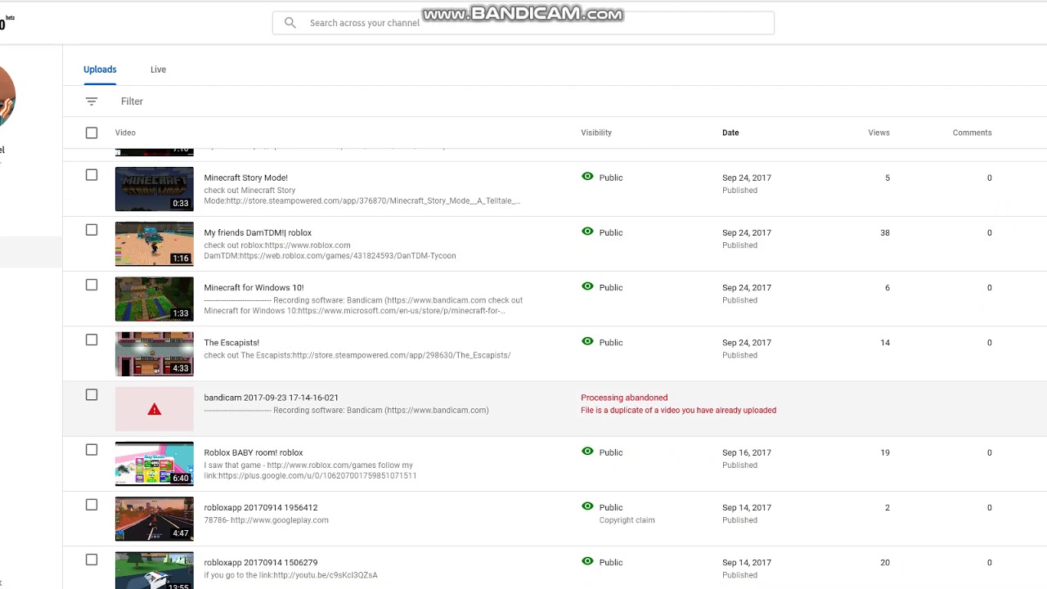Tick the select-all checkbox in the table header
This screenshot has height=589, width=1047.
(x=92, y=133)
